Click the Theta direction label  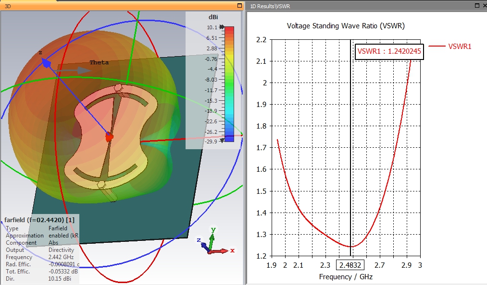point(99,62)
